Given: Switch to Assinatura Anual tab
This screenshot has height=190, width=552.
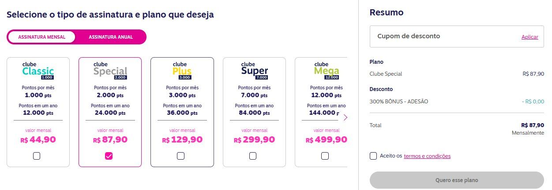Looking at the screenshot, I should click(x=111, y=37).
